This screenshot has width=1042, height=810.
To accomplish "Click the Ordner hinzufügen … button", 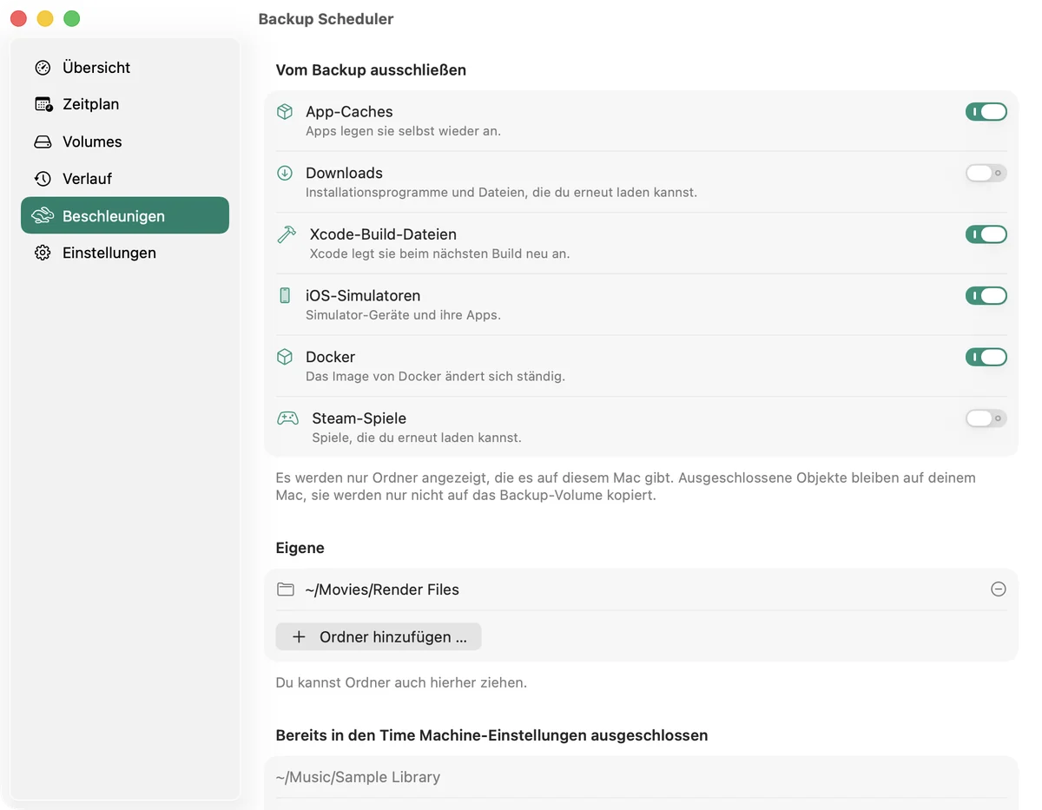I will (379, 637).
